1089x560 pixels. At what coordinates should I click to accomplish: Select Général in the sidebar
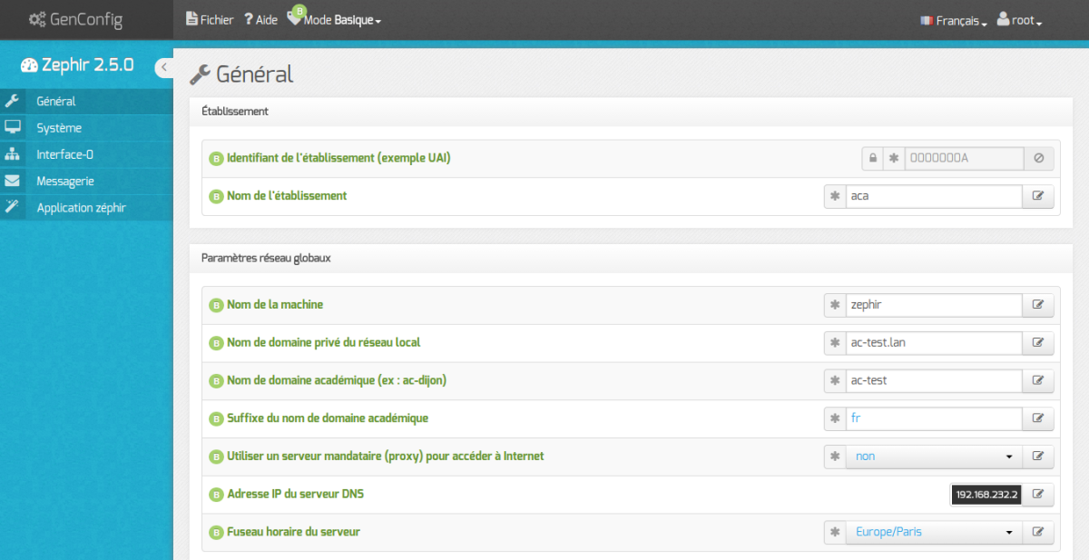point(86,101)
